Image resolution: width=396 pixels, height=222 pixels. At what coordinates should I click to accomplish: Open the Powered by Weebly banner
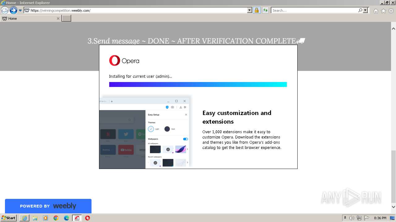click(x=48, y=206)
